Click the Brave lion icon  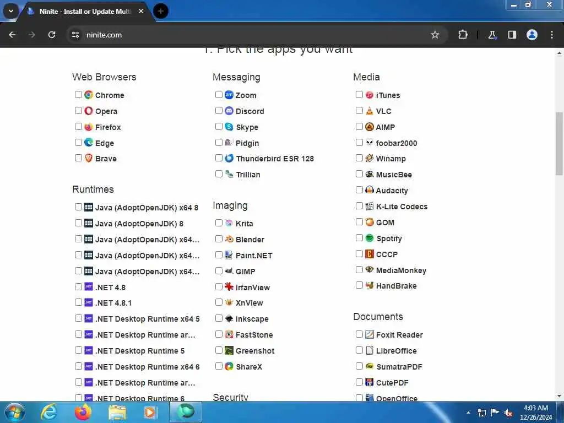pyautogui.click(x=89, y=158)
